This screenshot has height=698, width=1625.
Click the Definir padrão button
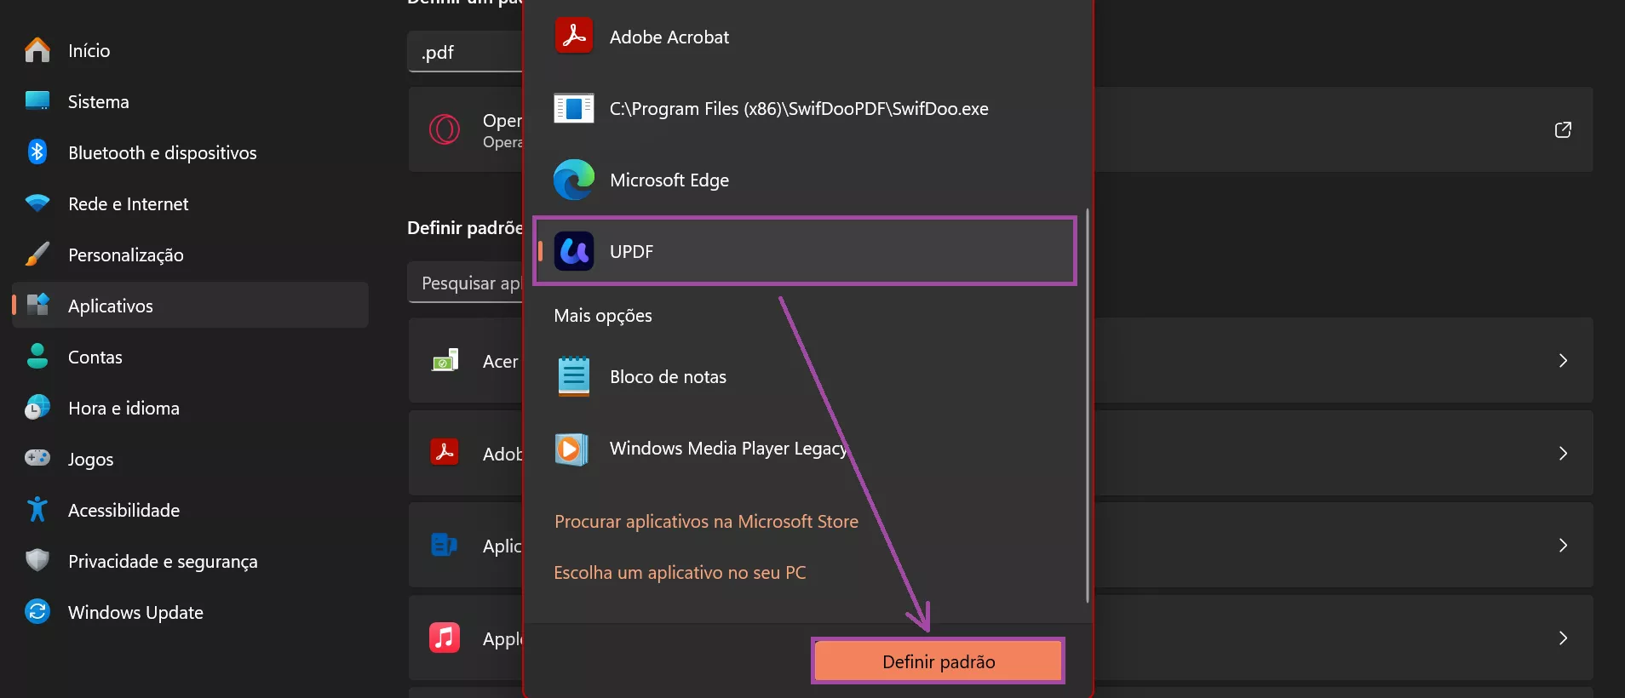(939, 661)
